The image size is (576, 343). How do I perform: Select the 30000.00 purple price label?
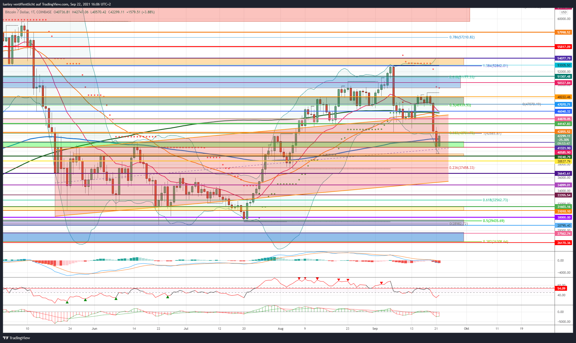click(x=564, y=217)
